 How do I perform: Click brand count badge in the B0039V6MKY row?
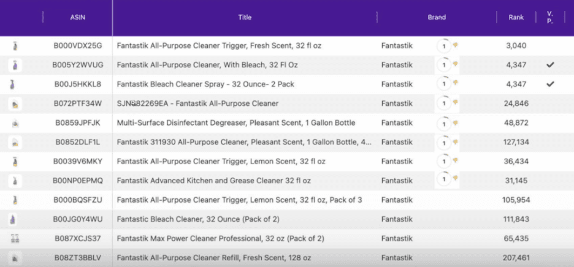[x=443, y=162]
